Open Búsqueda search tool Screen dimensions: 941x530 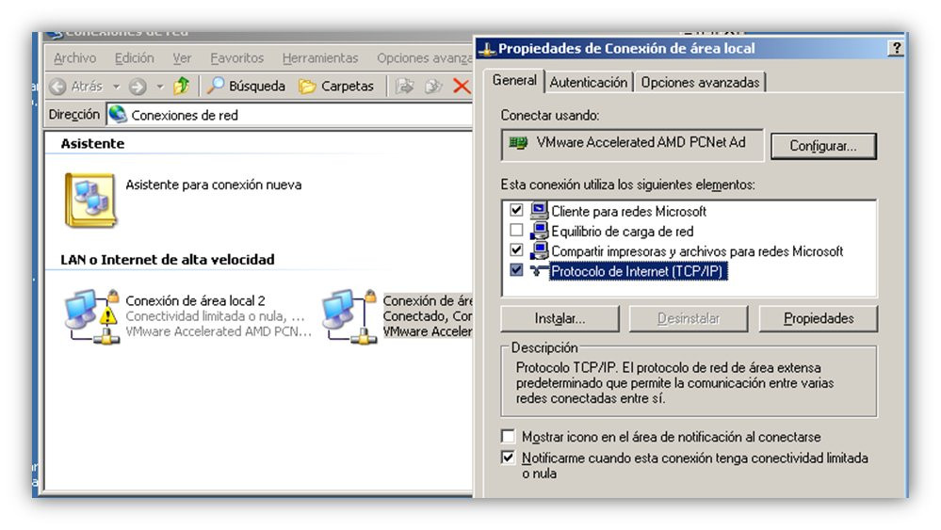[246, 87]
